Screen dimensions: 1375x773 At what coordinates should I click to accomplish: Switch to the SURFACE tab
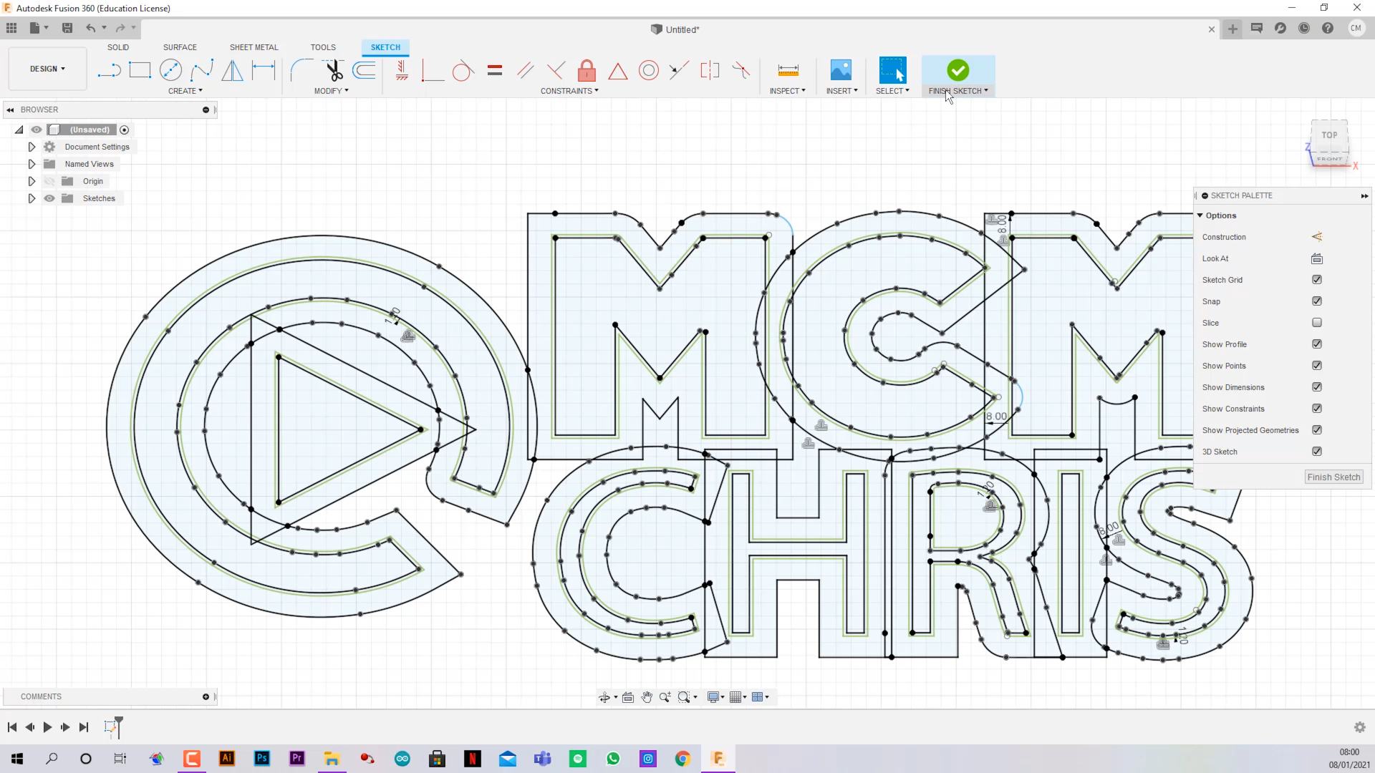pos(180,47)
